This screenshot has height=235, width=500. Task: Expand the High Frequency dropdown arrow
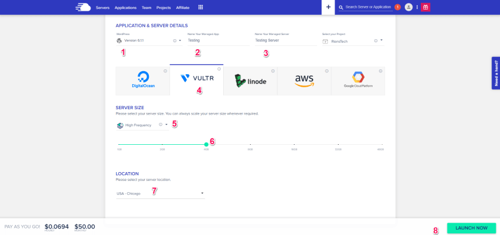pyautogui.click(x=166, y=125)
